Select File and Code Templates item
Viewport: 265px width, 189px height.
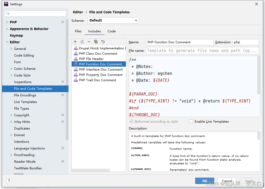[x=35, y=89]
